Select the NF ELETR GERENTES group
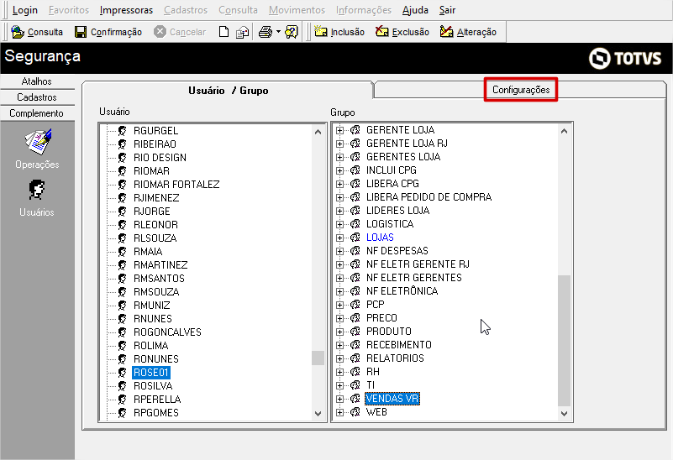Image resolution: width=673 pixels, height=460 pixels. (x=413, y=278)
